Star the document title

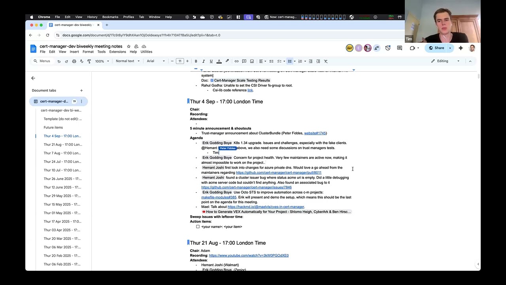[x=128, y=46]
